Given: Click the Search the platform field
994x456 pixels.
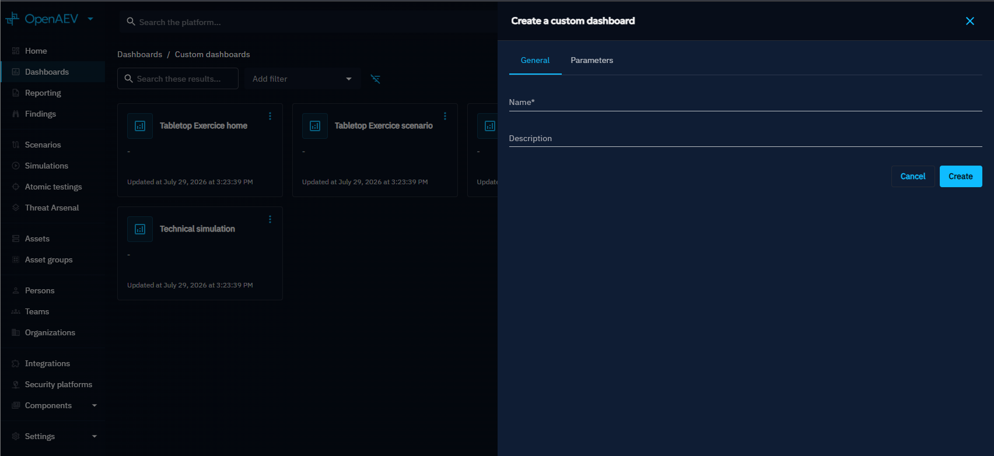Looking at the screenshot, I should (x=308, y=22).
